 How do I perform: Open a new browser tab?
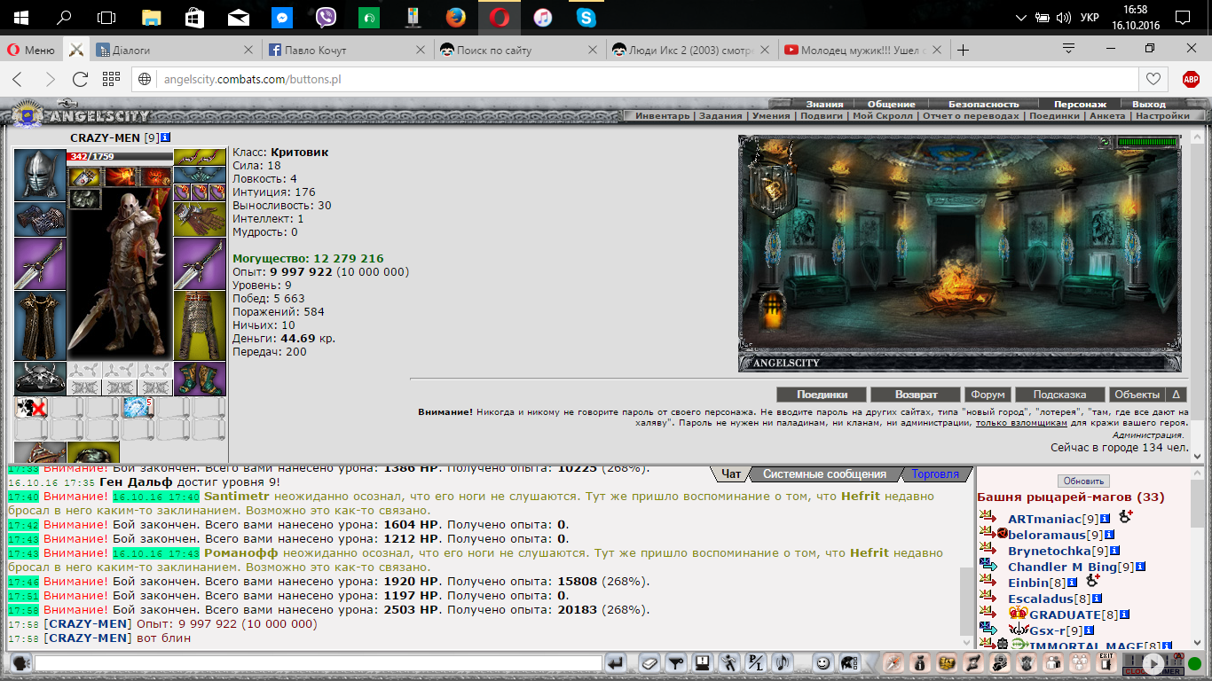pyautogui.click(x=964, y=50)
